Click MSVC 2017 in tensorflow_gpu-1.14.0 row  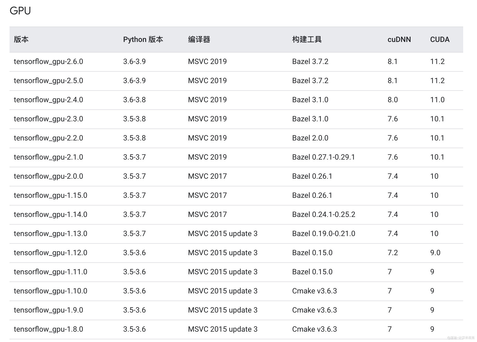pyautogui.click(x=207, y=215)
